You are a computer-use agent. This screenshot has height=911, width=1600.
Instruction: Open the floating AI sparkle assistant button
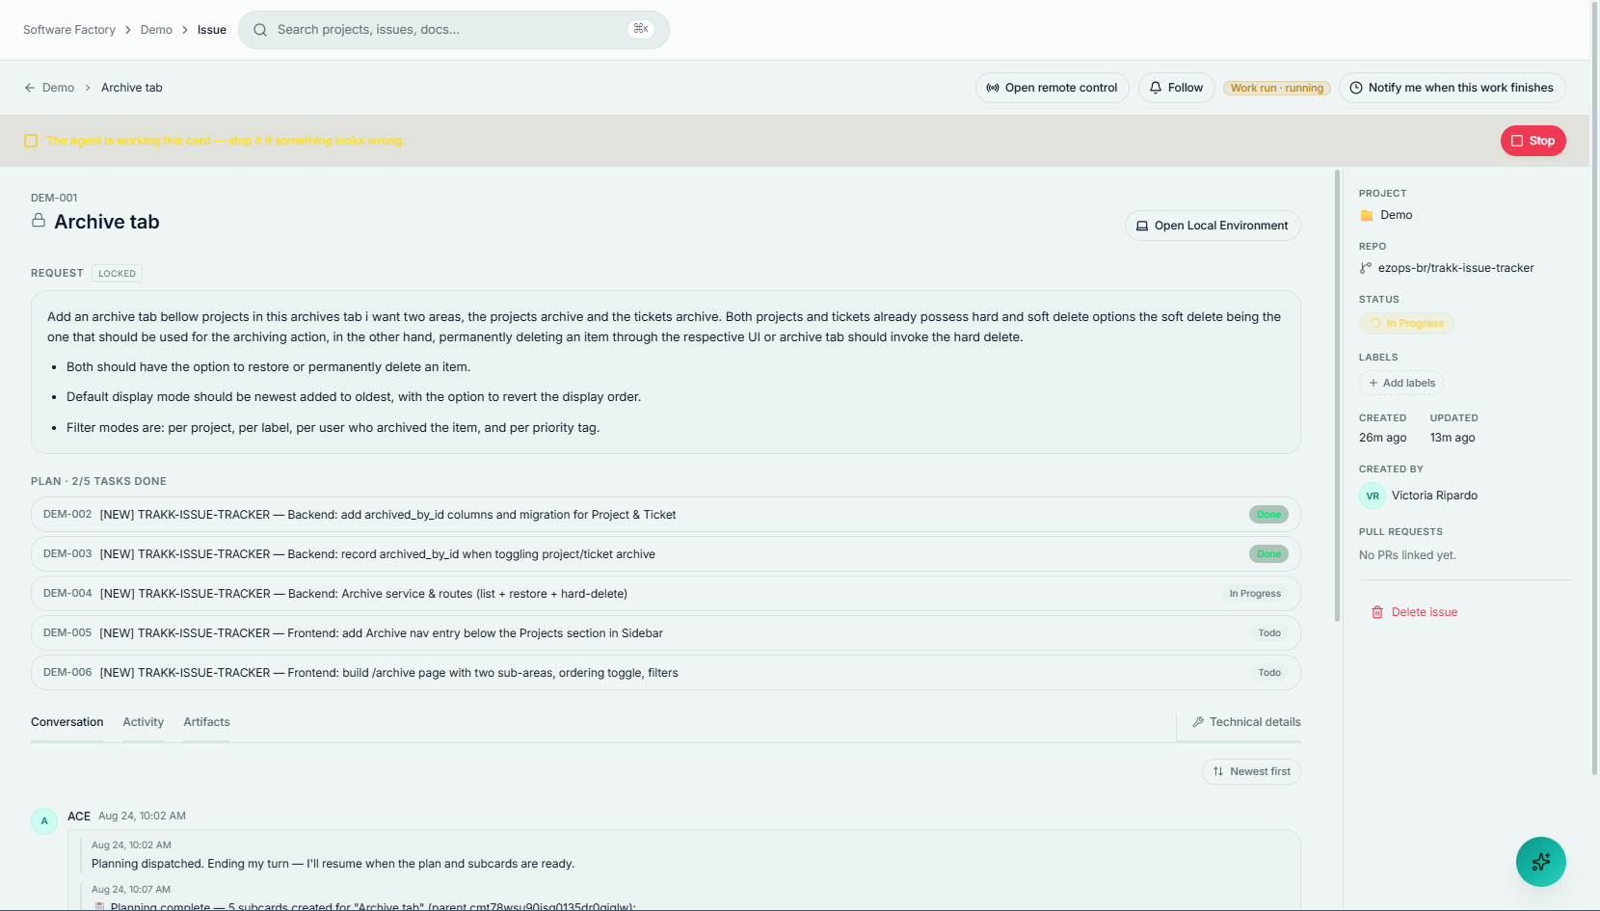(x=1540, y=862)
